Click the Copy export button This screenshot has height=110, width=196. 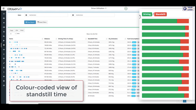(11, 30)
